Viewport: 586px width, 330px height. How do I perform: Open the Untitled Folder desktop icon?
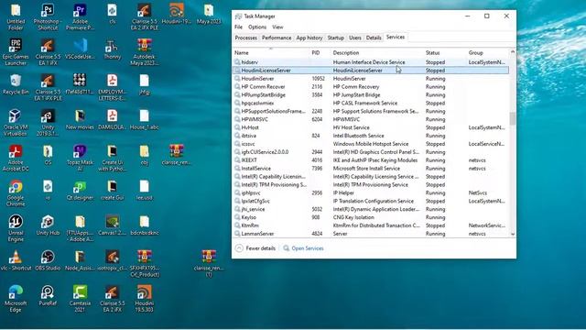(x=16, y=16)
